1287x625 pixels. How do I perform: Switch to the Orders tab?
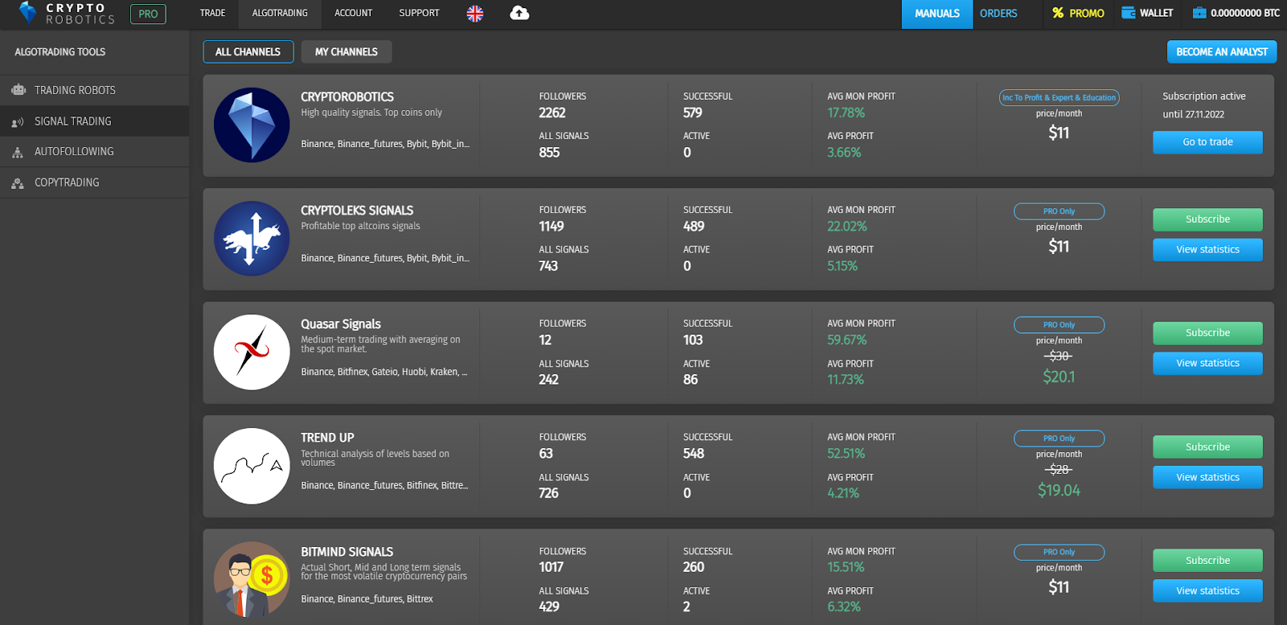pyautogui.click(x=998, y=14)
